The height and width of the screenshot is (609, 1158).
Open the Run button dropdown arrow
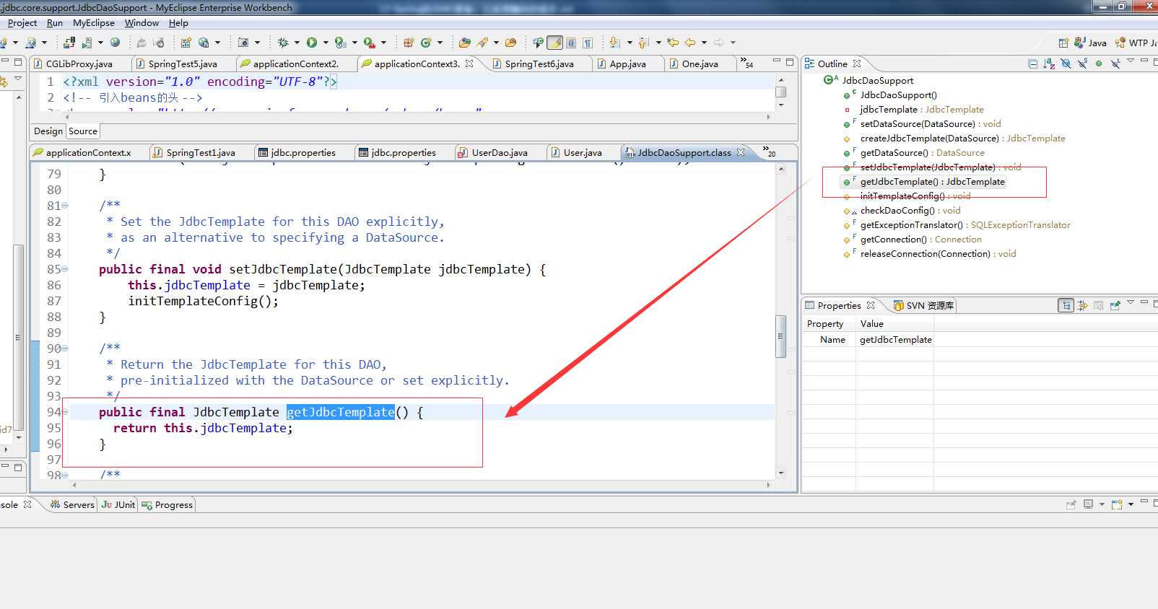coord(325,43)
